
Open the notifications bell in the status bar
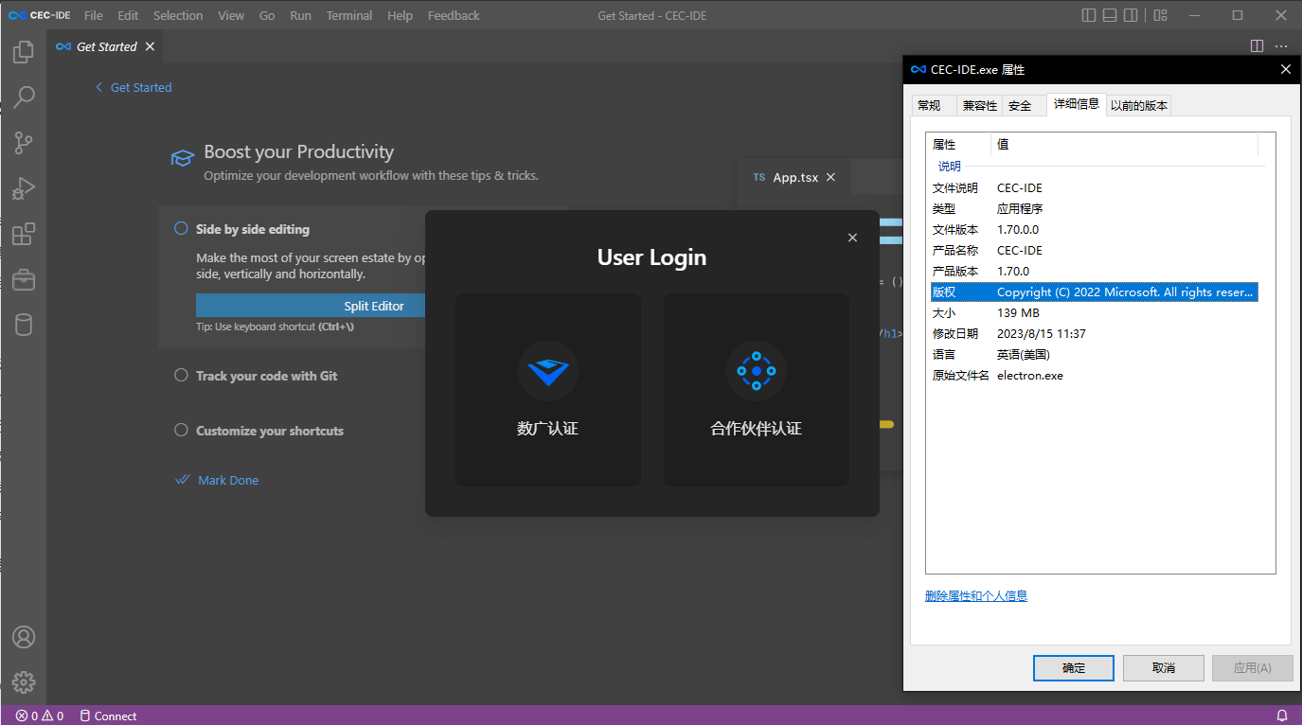(1282, 716)
